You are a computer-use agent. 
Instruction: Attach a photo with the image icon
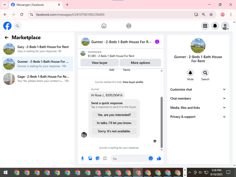coord(90,159)
